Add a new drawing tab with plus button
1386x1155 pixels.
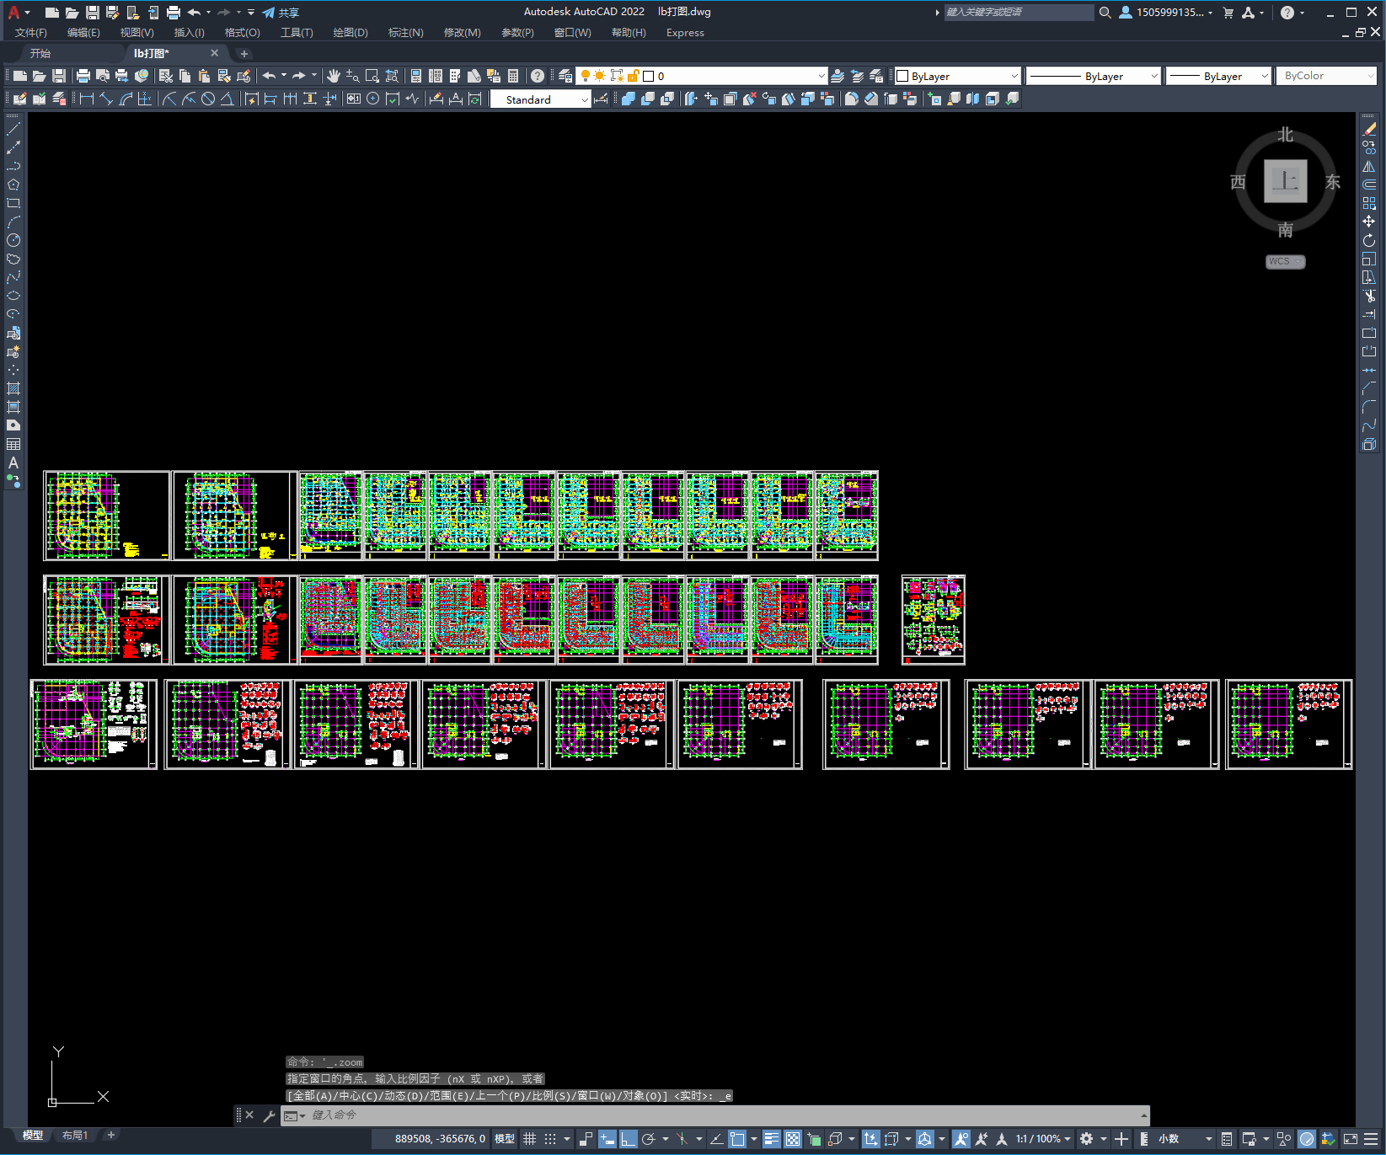(244, 53)
